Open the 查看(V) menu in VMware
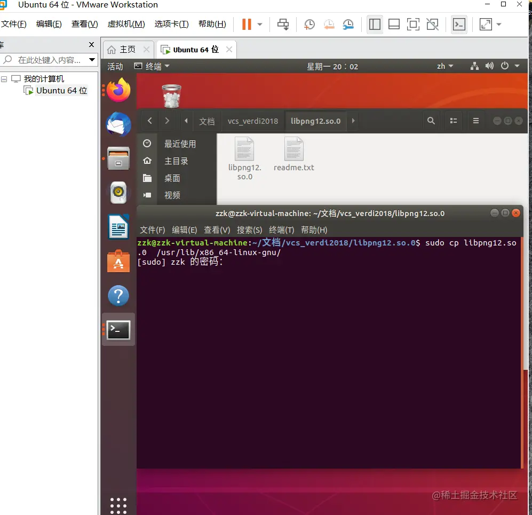Viewport: 532px width, 515px height. point(84,24)
